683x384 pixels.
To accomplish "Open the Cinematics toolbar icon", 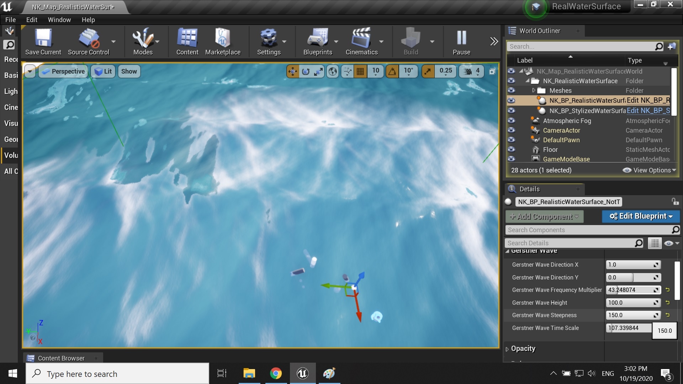I will point(361,42).
